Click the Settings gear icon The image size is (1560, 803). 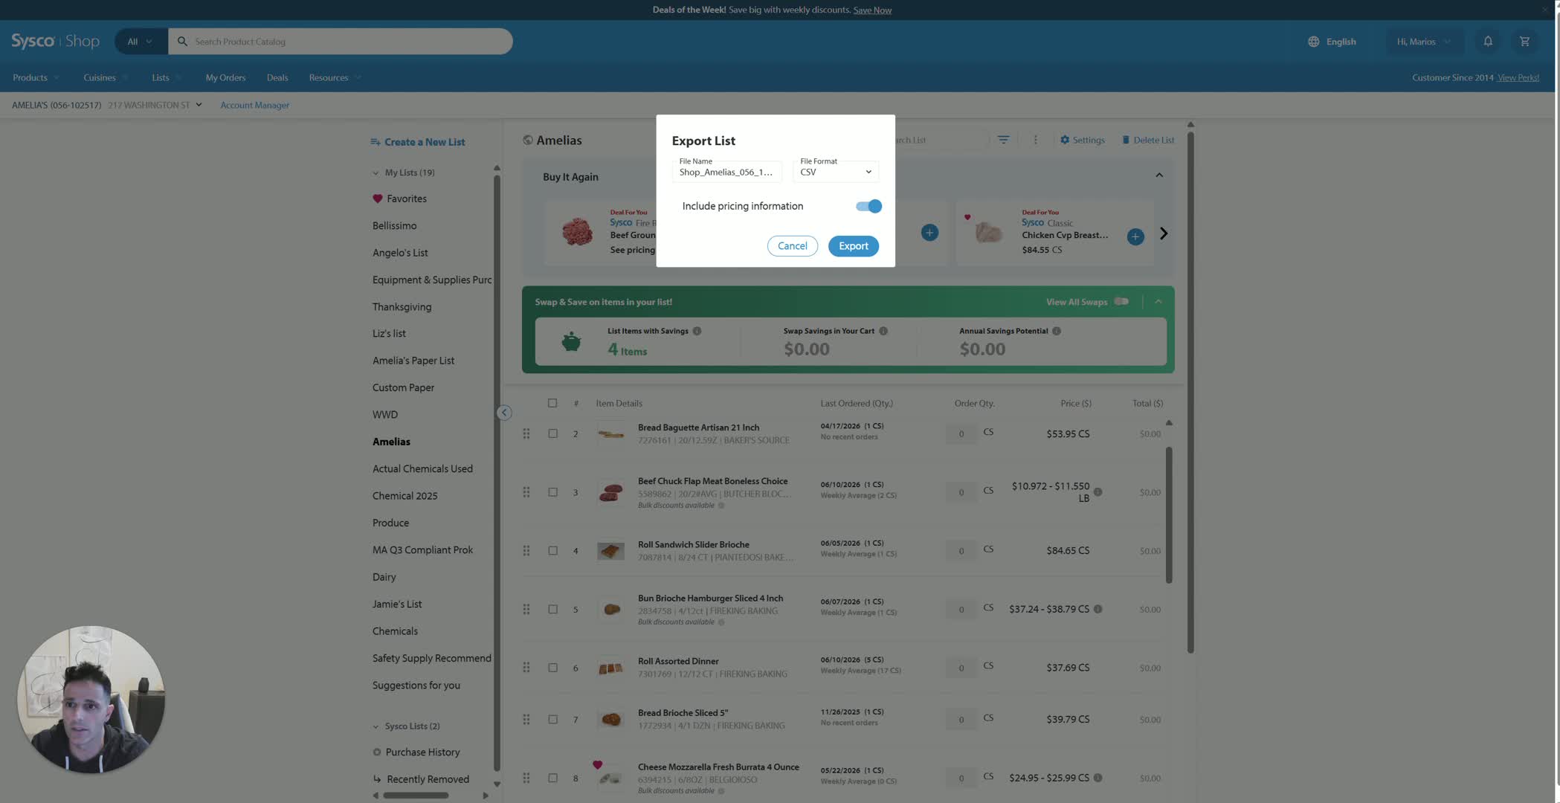(1064, 140)
